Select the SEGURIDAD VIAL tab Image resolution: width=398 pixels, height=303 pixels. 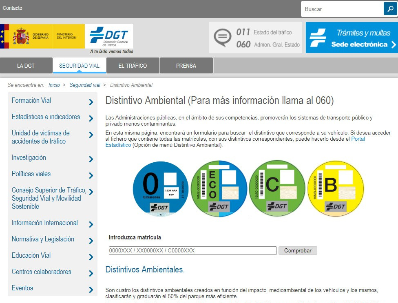(79, 66)
